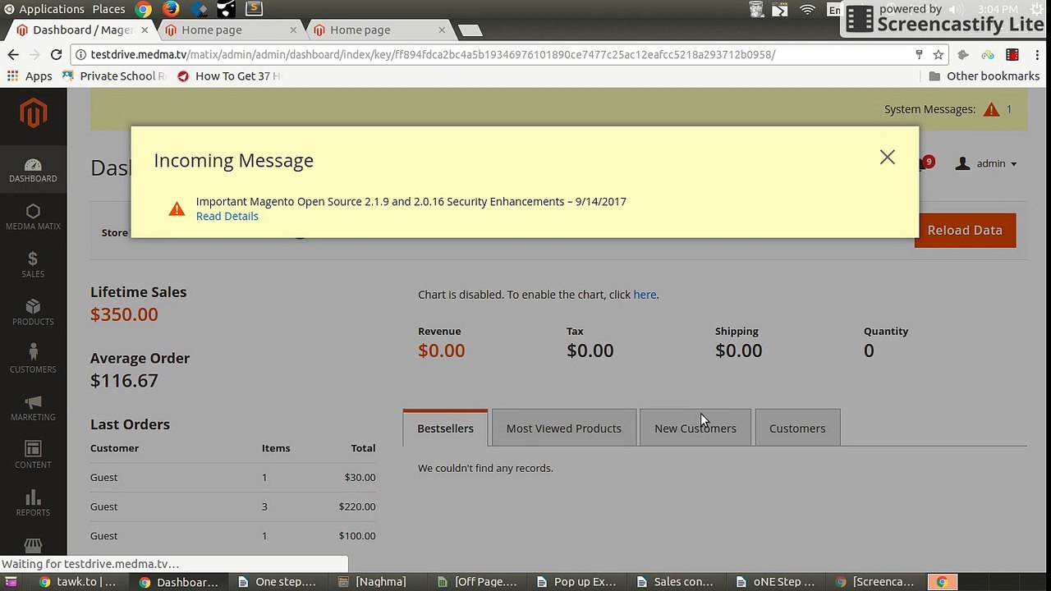Bookmark this page with star icon
The height and width of the screenshot is (591, 1051).
tap(938, 55)
